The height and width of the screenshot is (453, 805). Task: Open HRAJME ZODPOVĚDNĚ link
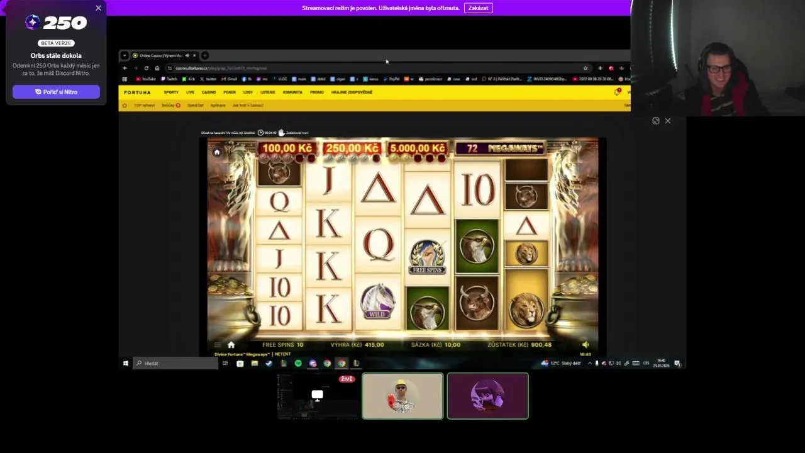[352, 92]
